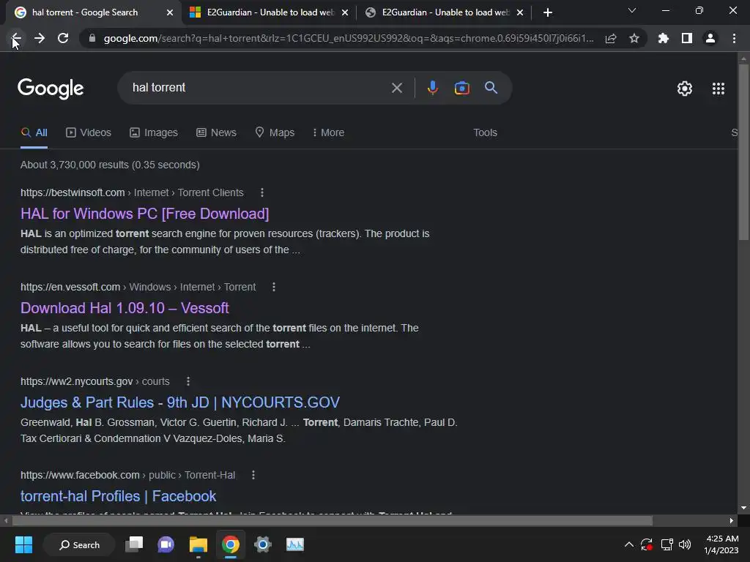Open the Windows Start menu
750x562 pixels.
click(x=23, y=544)
